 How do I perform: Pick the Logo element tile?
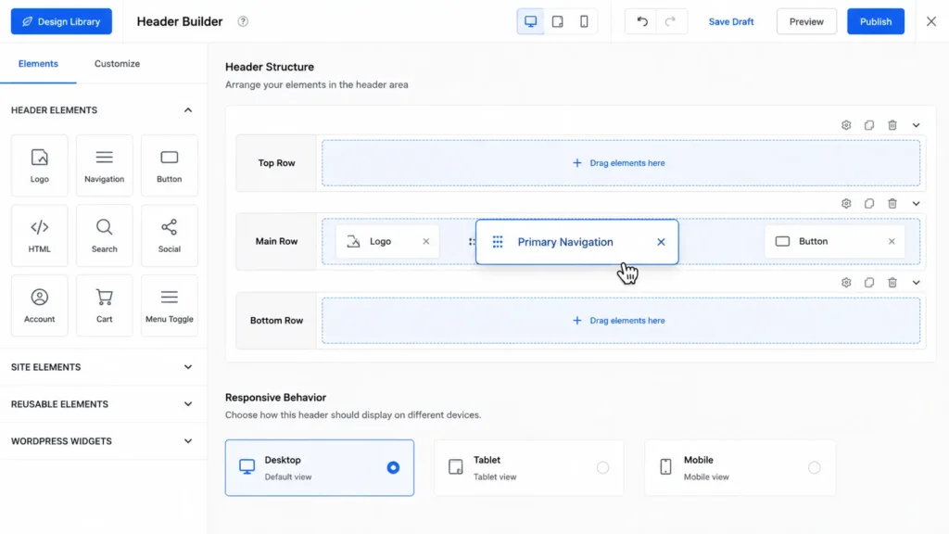coord(39,165)
